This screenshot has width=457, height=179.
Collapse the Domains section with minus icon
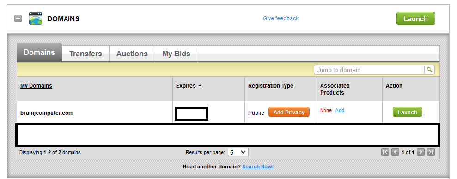(x=18, y=18)
